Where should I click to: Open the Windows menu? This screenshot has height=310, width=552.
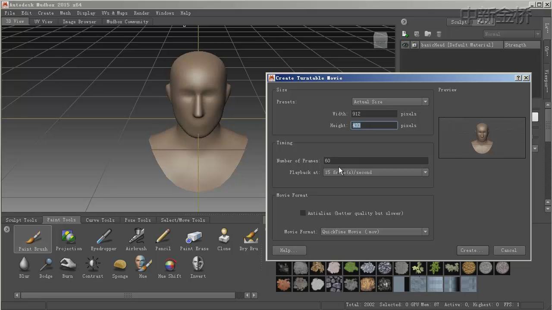tap(165, 13)
